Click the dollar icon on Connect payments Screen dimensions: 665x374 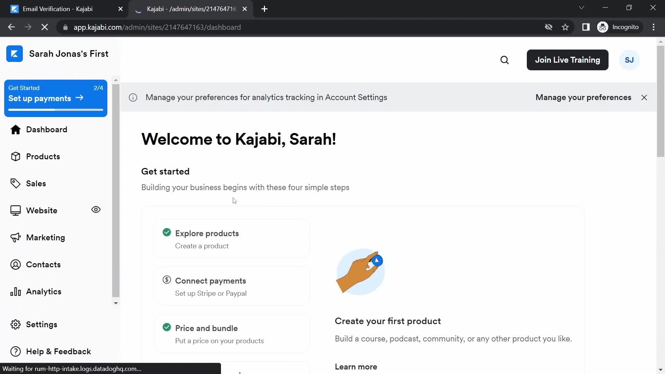click(167, 280)
